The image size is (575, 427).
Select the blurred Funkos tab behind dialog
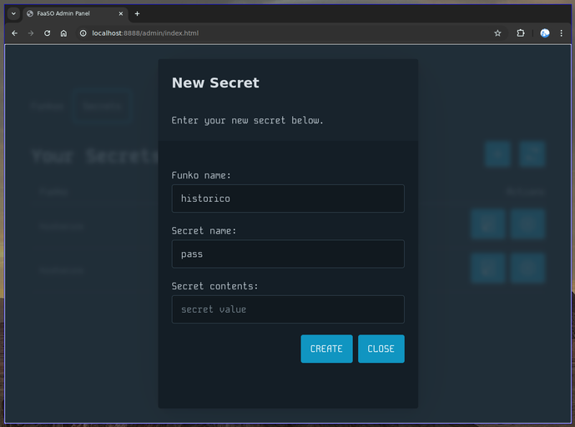tap(47, 106)
